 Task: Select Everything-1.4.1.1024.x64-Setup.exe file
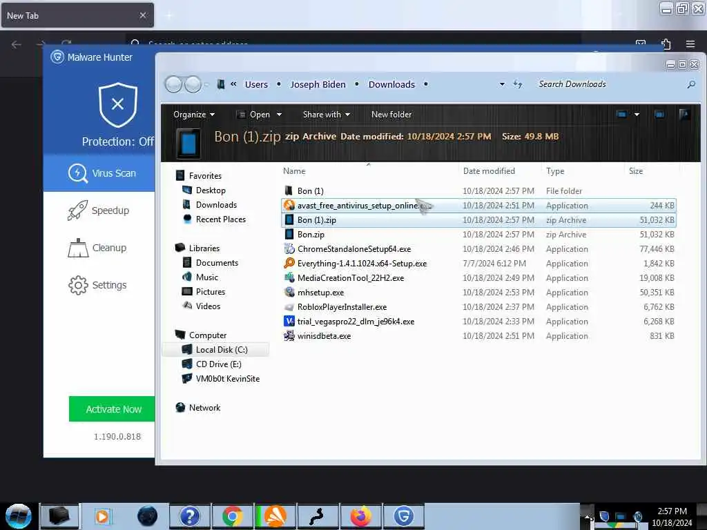click(478, 263)
